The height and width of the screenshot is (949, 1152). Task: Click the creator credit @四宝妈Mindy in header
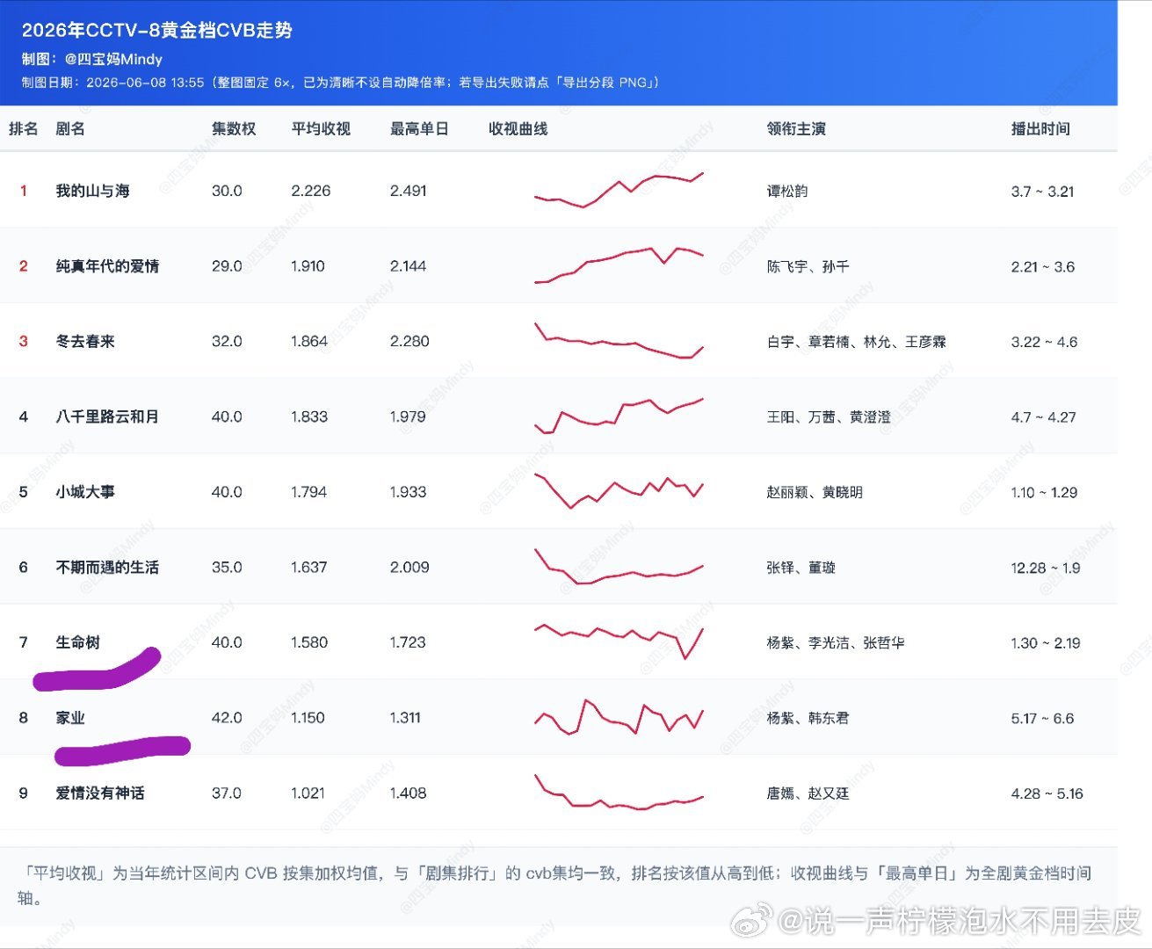coord(113,59)
